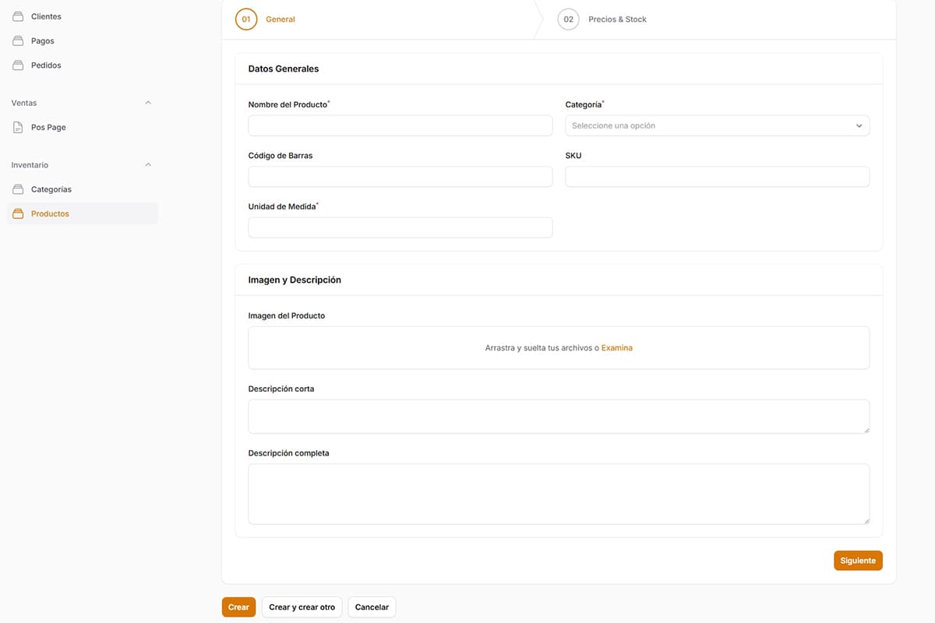Click the Productos icon in sidebar
The width and height of the screenshot is (935, 623).
[x=17, y=213]
